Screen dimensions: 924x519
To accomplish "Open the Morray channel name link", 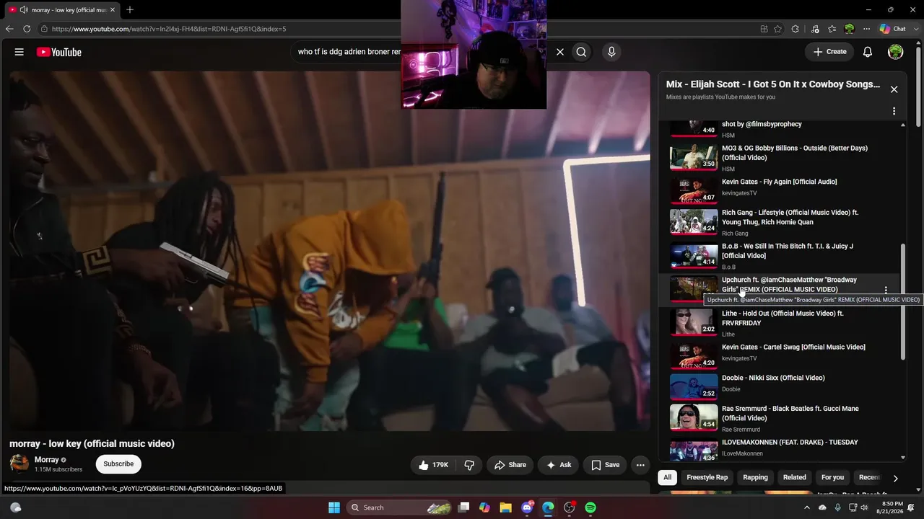I will [47, 460].
